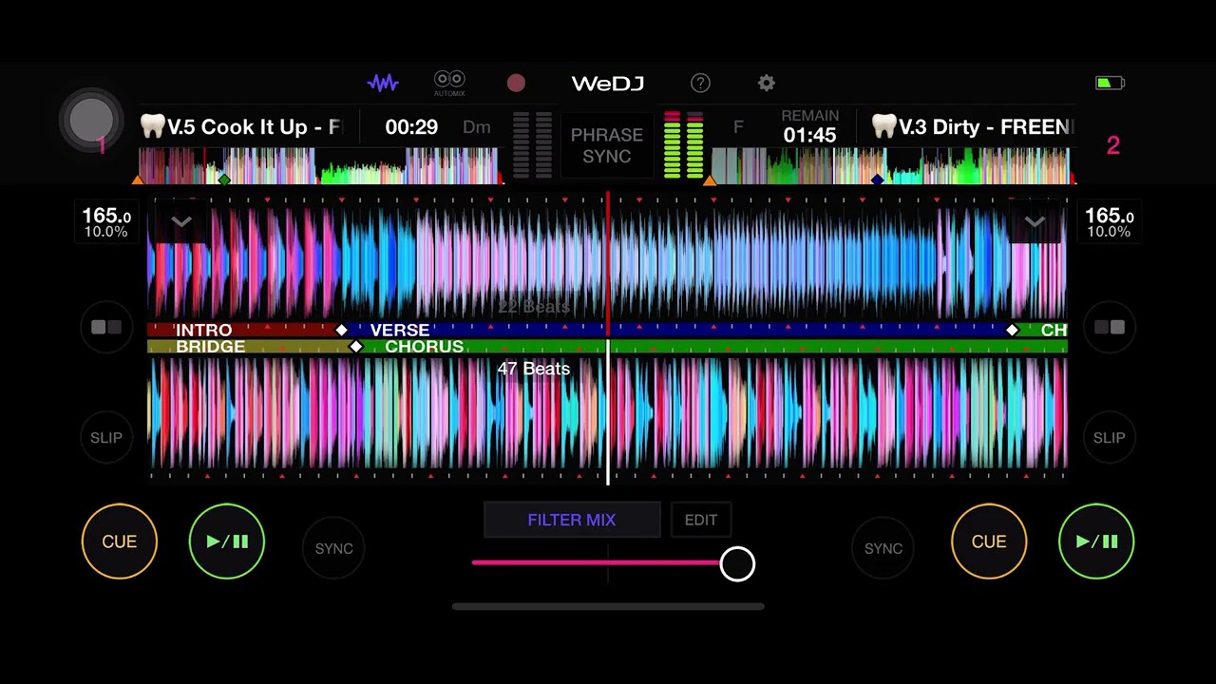Click the dimmed '22 Beats' counter
This screenshot has height=684, width=1216.
click(534, 307)
